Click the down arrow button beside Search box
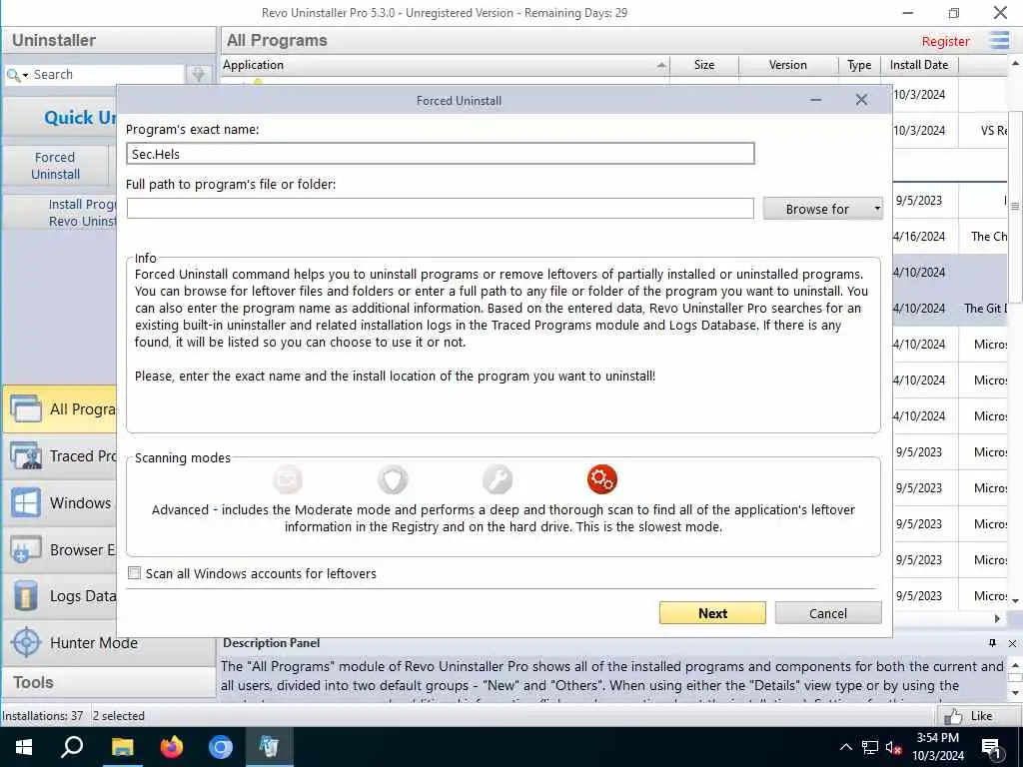Image resolution: width=1023 pixels, height=767 pixels. (199, 74)
